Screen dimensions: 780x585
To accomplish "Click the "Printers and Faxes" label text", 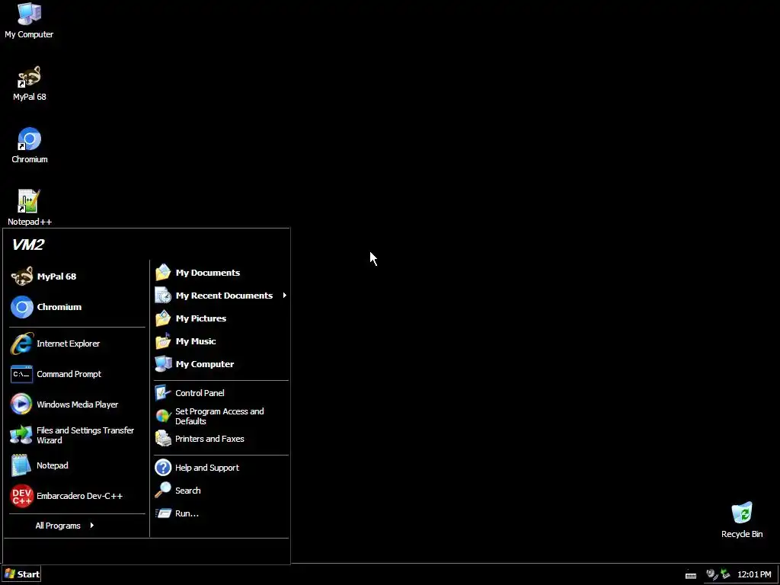I will click(x=210, y=439).
